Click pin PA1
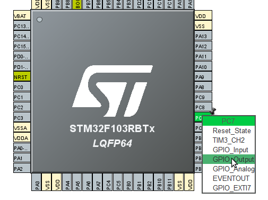This screenshot has height=200, width=268. click(22, 158)
